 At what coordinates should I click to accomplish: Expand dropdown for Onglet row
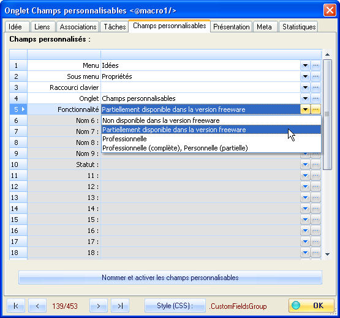(x=305, y=98)
